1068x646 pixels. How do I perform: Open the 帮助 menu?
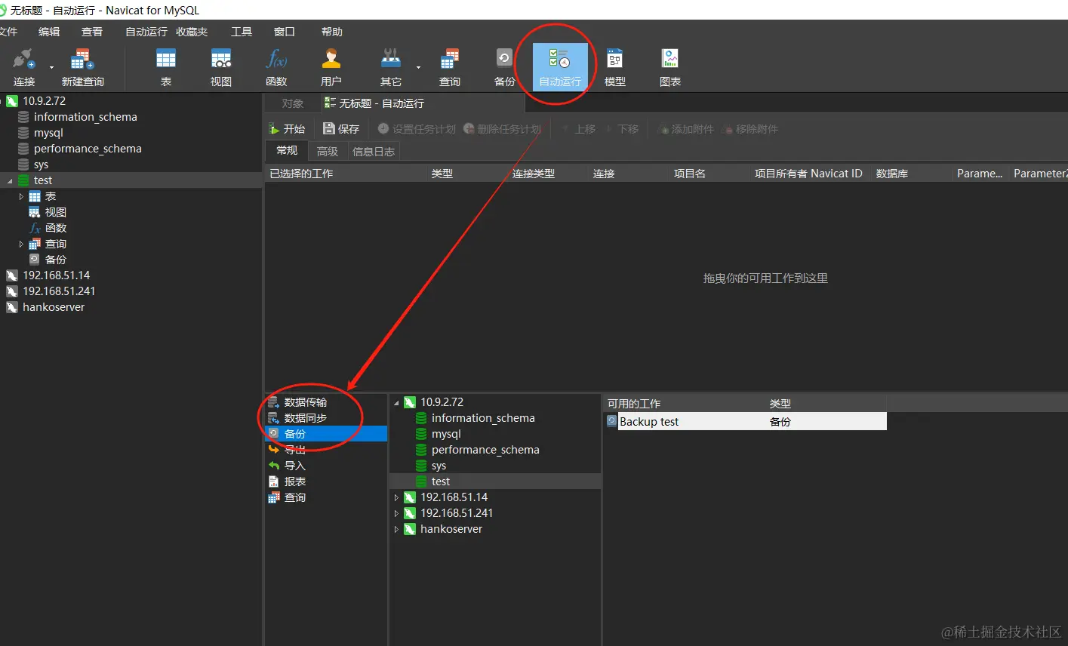(x=332, y=32)
